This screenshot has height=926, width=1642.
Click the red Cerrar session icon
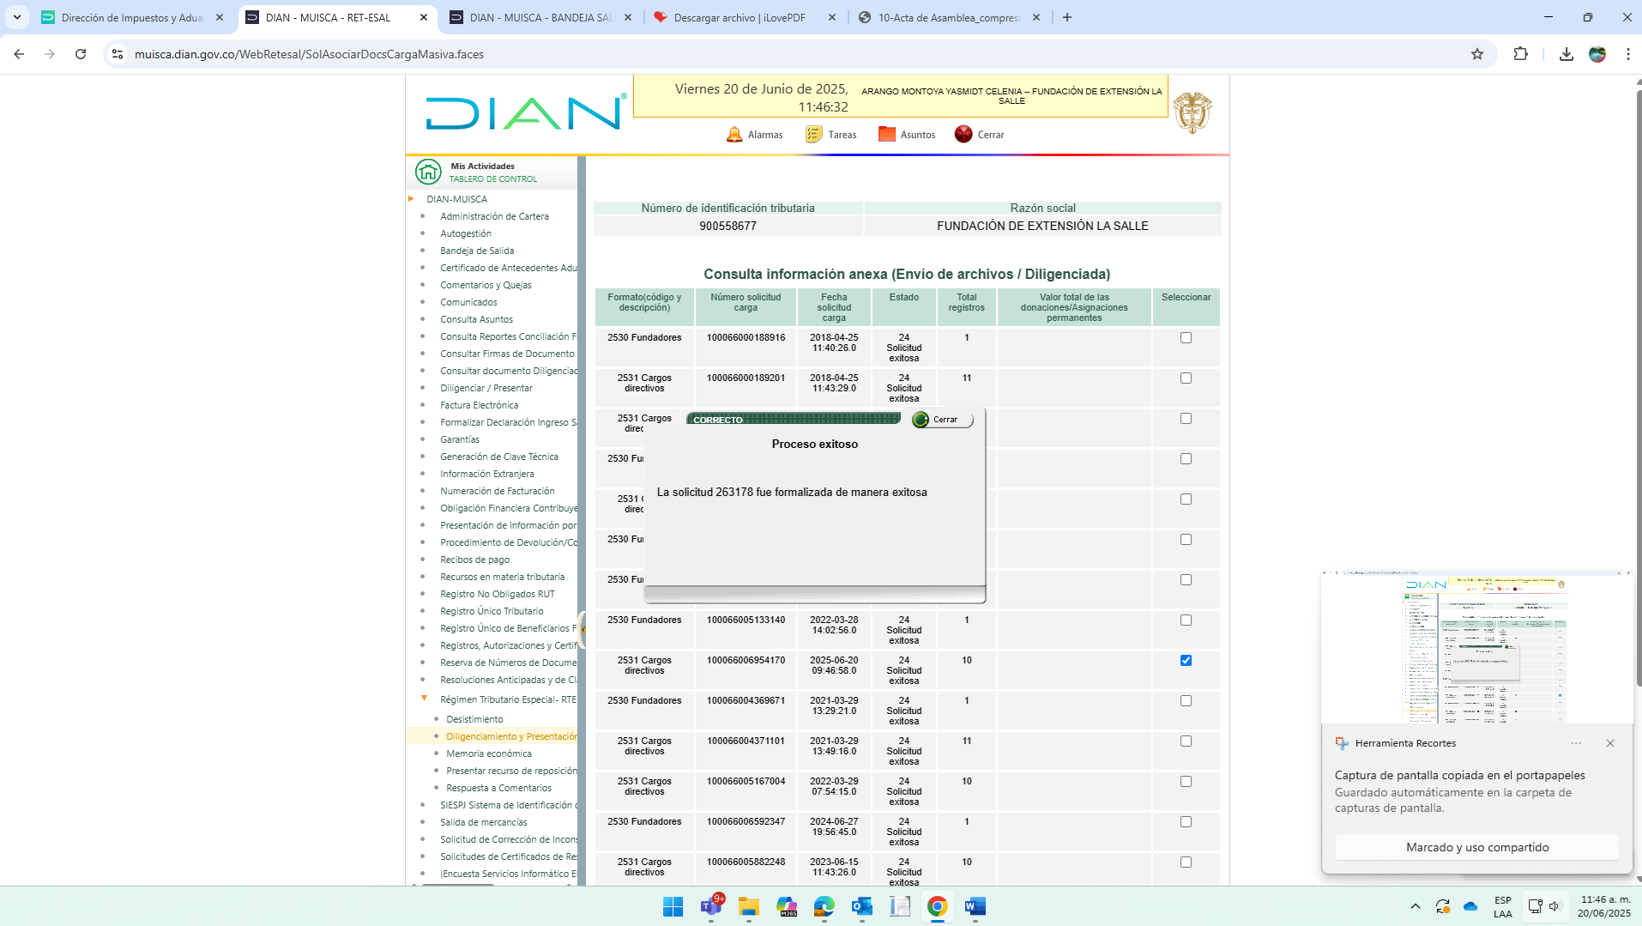click(x=963, y=135)
